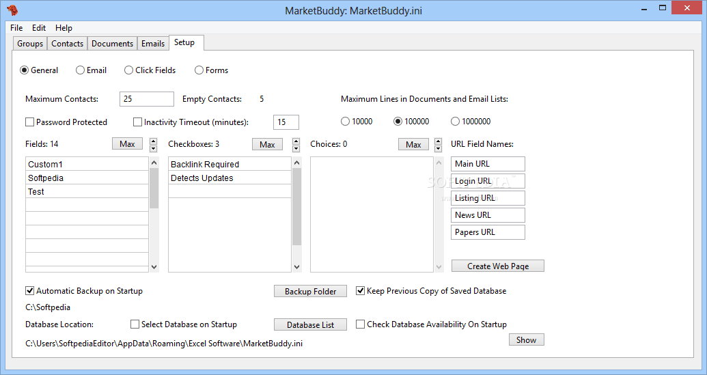Click the empty Choices list box
Image resolution: width=707 pixels, height=375 pixels.
372,214
